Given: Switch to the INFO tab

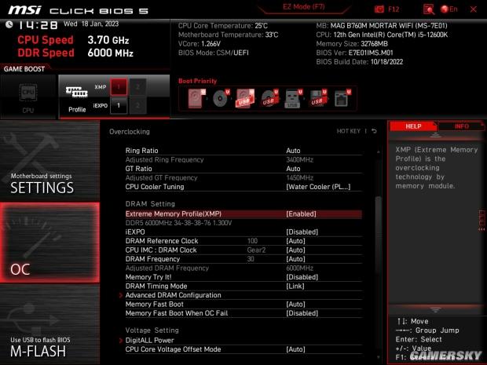Looking at the screenshot, I should pyautogui.click(x=461, y=126).
